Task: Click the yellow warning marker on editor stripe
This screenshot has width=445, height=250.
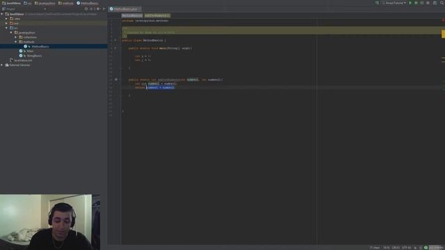Action: [x=443, y=34]
